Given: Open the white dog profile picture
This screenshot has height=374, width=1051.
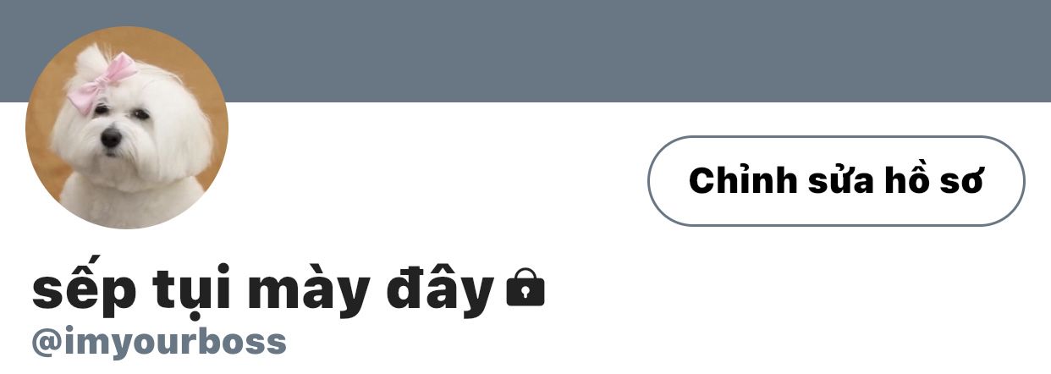Looking at the screenshot, I should [127, 128].
